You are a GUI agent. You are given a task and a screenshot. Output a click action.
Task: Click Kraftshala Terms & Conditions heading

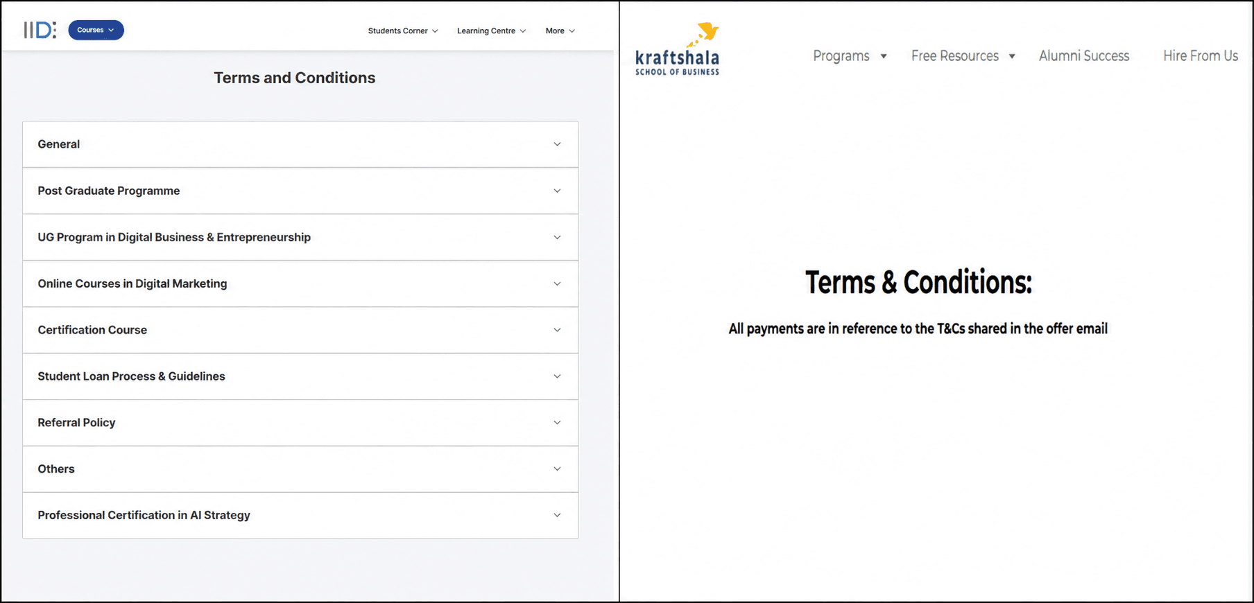(918, 282)
